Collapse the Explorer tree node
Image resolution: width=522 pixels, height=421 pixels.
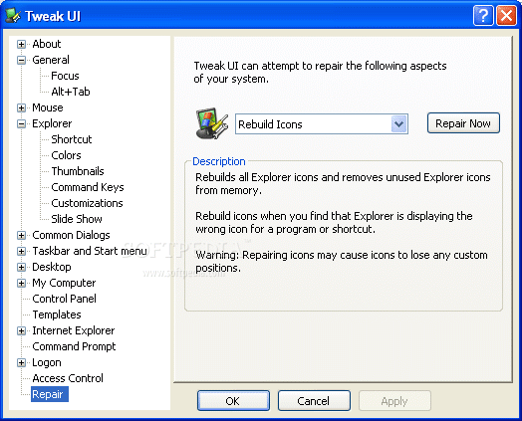click(21, 123)
